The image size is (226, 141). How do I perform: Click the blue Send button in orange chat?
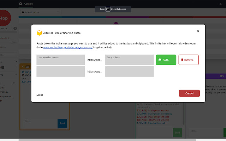[62, 123]
